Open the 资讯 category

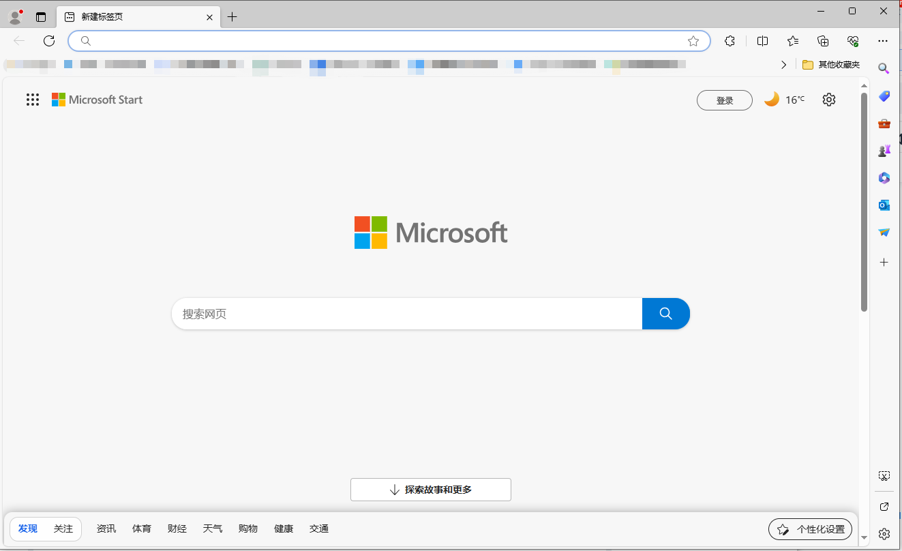(x=106, y=528)
